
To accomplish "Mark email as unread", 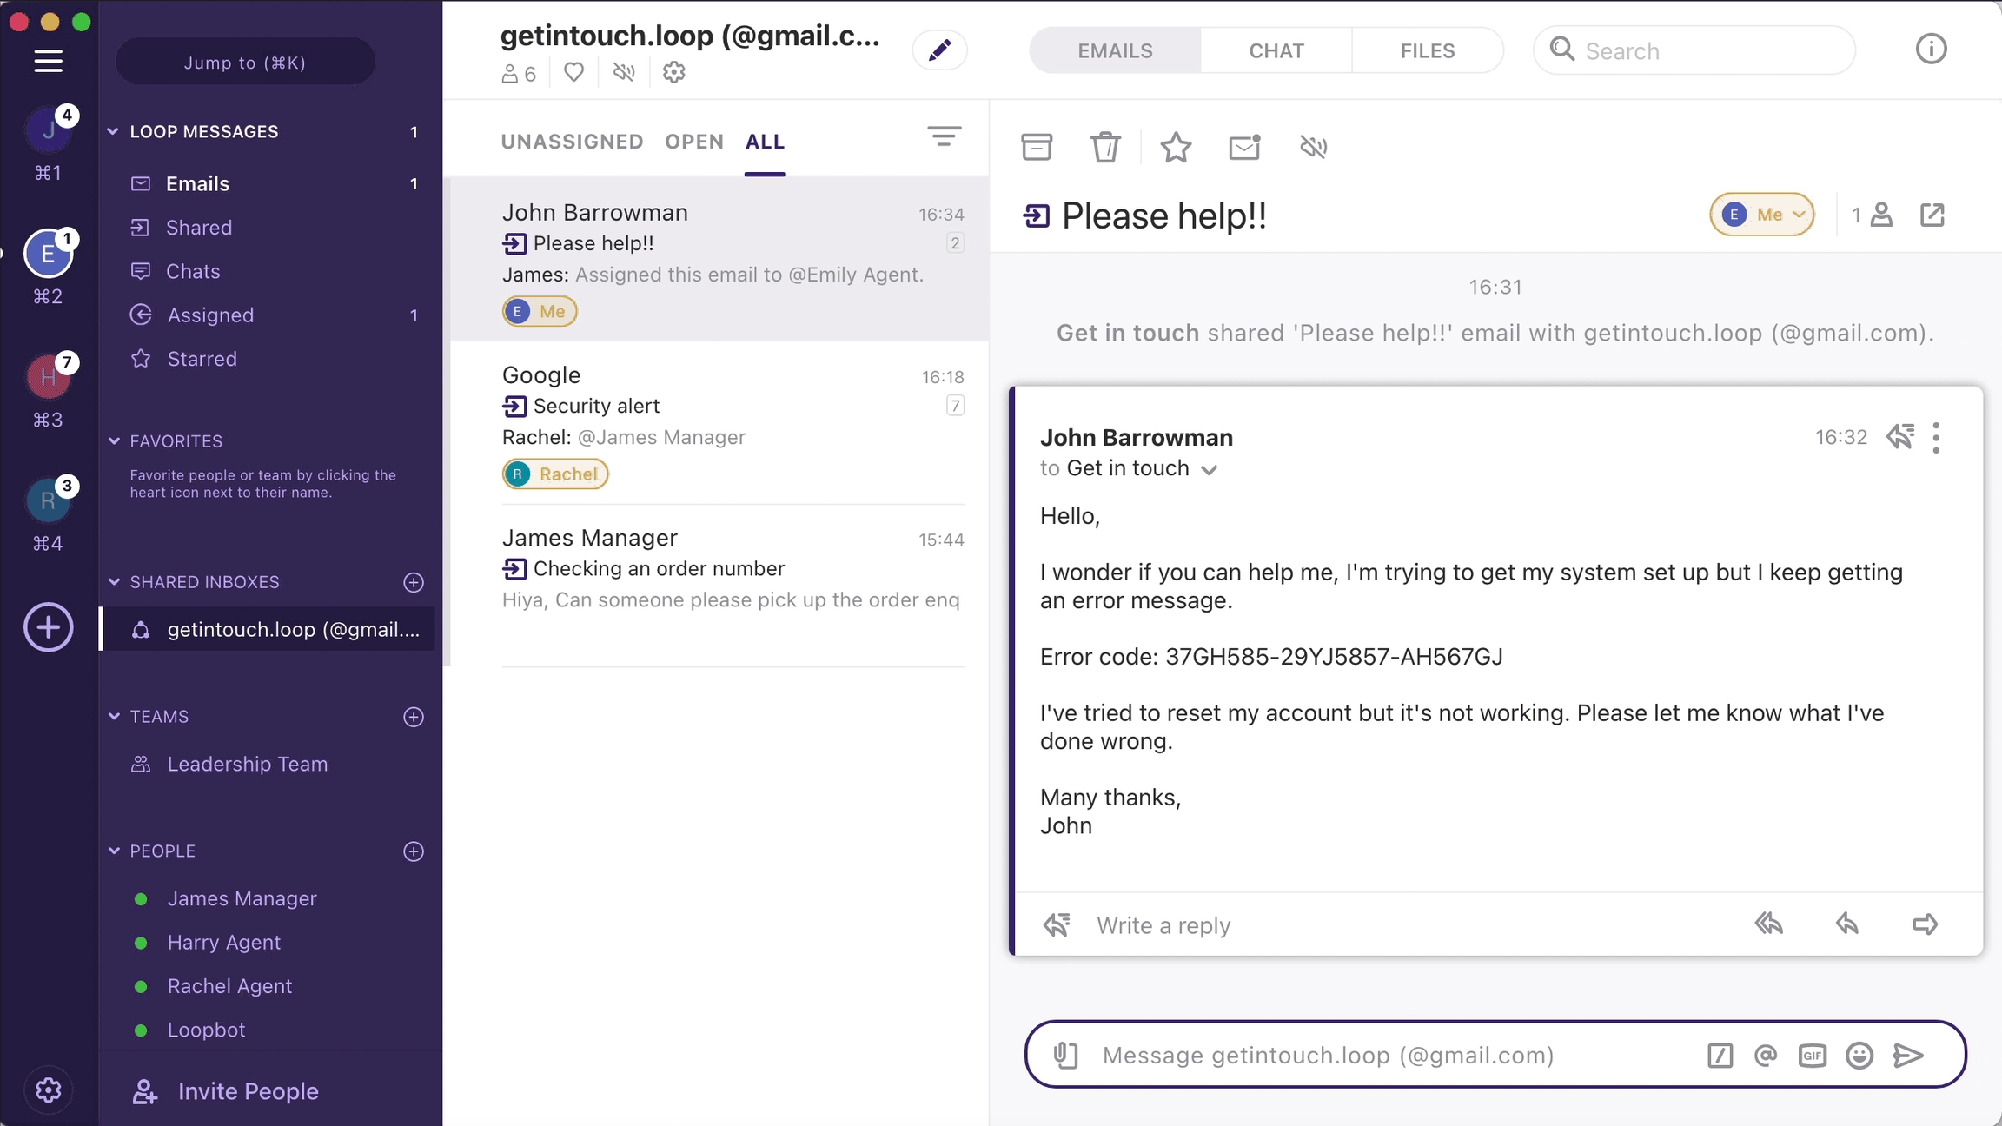I will click(x=1244, y=147).
